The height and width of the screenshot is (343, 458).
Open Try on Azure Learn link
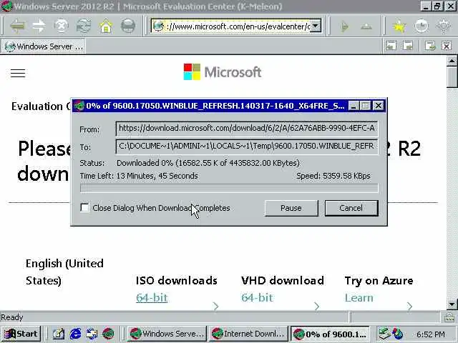[x=359, y=298]
